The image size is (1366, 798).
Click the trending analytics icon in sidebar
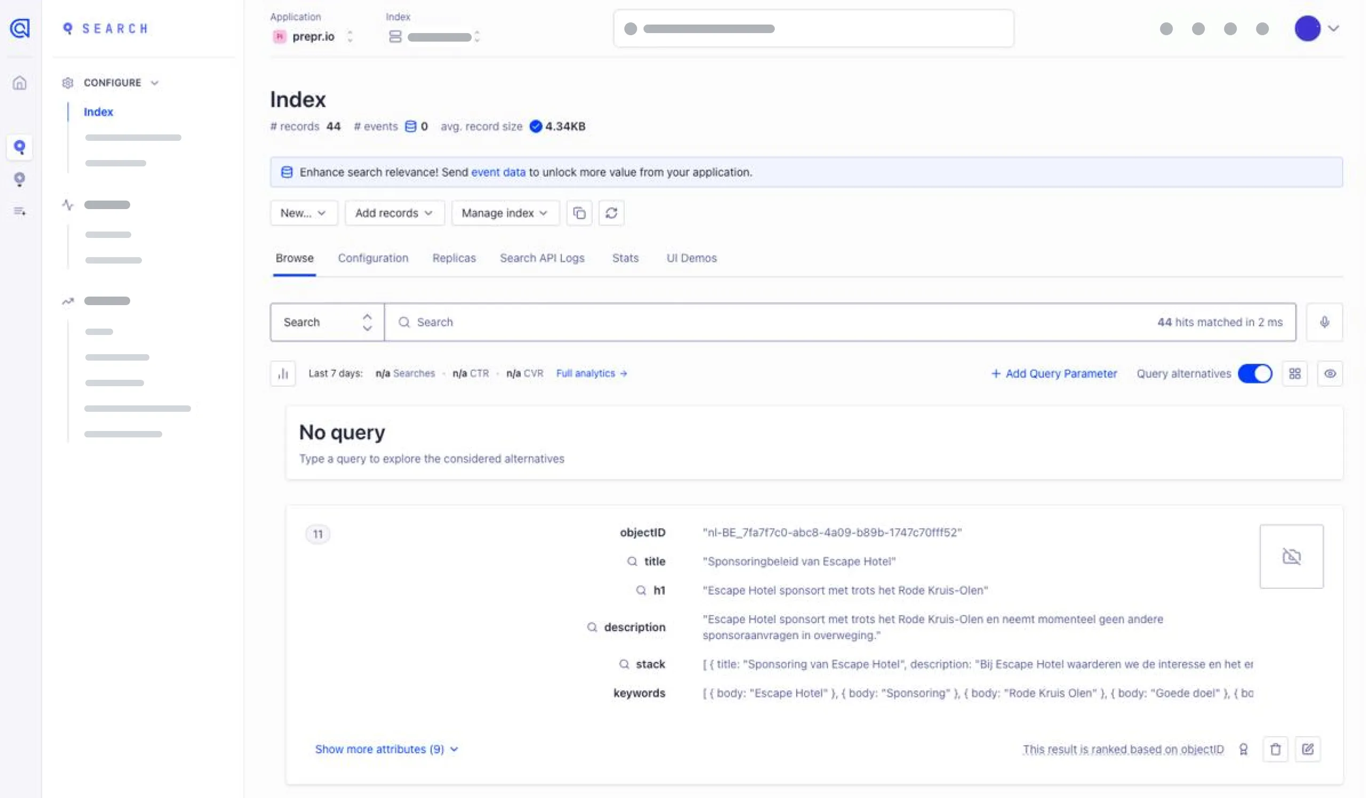click(68, 301)
